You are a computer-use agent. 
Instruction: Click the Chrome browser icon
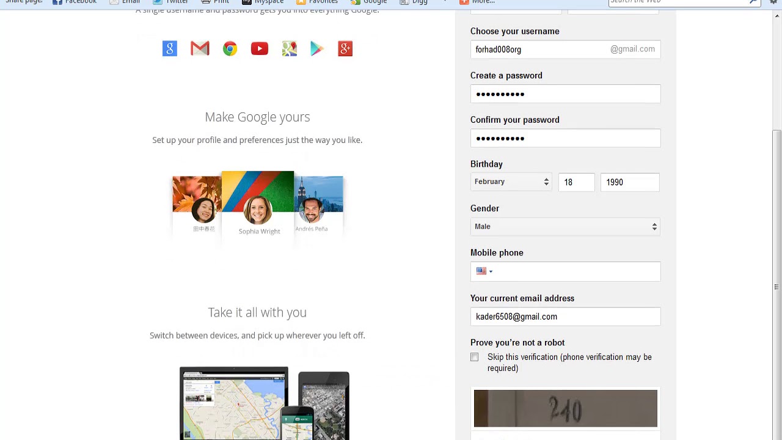pyautogui.click(x=230, y=48)
